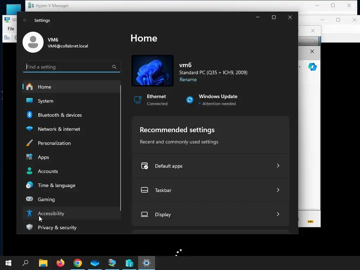
Task: Click the VM6@collabnet.local account text
Action: [x=68, y=46]
